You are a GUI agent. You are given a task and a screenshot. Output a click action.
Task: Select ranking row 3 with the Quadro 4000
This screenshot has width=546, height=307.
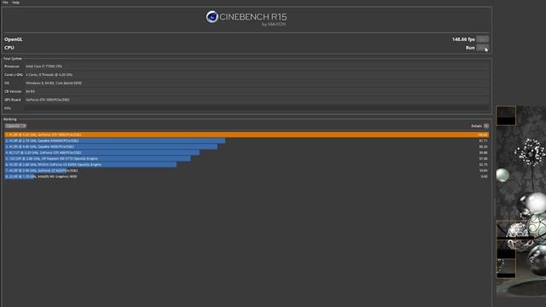111,147
